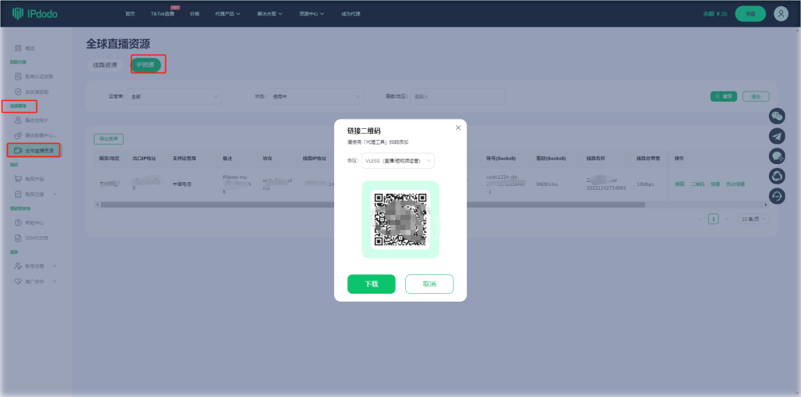Expand 解决方案 in the top navigation

pyautogui.click(x=270, y=14)
